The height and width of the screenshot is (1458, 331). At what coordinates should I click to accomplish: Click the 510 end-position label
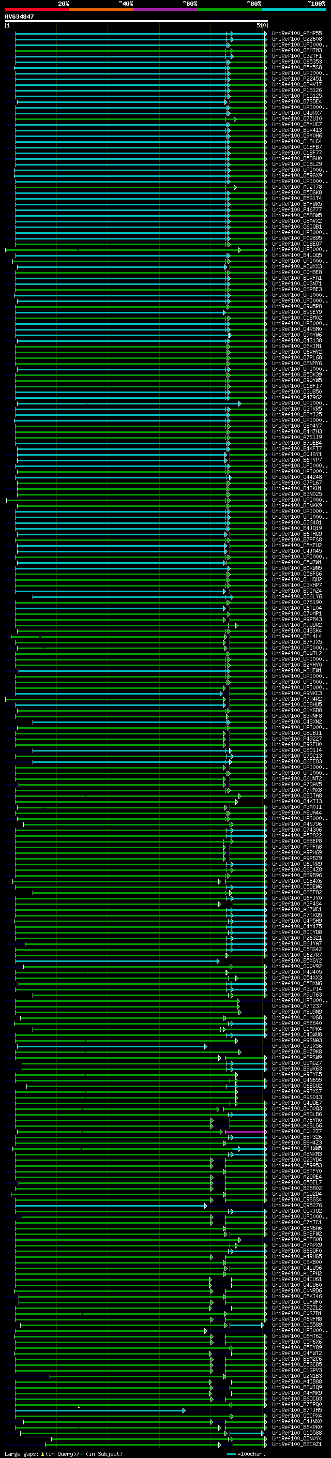[x=261, y=26]
